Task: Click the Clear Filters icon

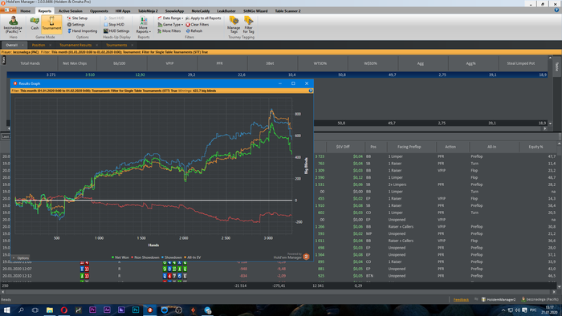Action: click(188, 25)
